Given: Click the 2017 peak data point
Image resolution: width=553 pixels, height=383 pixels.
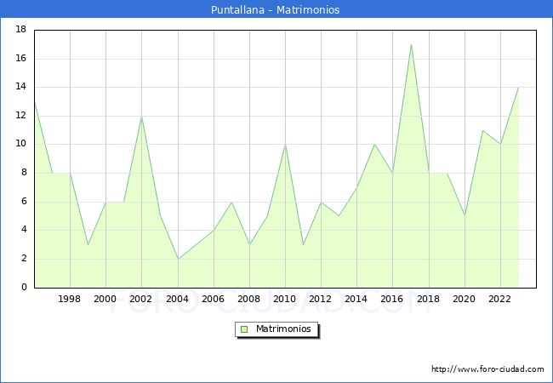Looking at the screenshot, I should (411, 45).
